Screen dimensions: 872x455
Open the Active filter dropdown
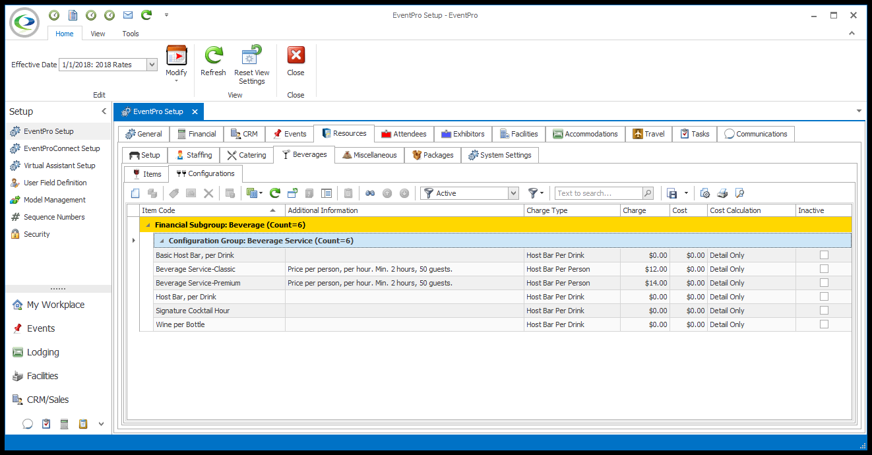tap(513, 193)
